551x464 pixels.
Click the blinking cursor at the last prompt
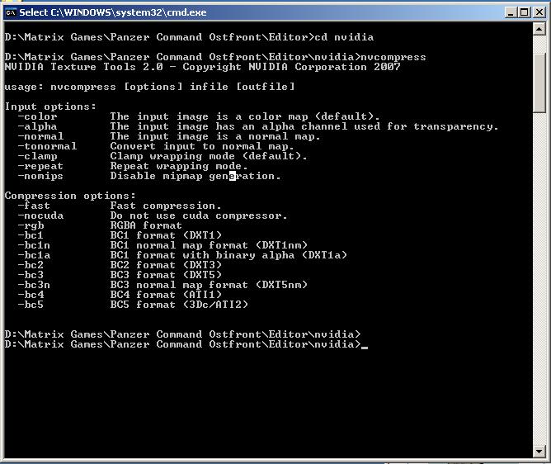tap(365, 346)
